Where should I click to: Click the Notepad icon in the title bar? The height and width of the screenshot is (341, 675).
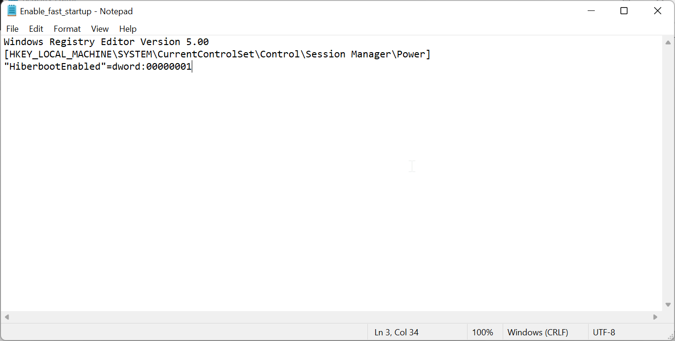click(x=12, y=10)
